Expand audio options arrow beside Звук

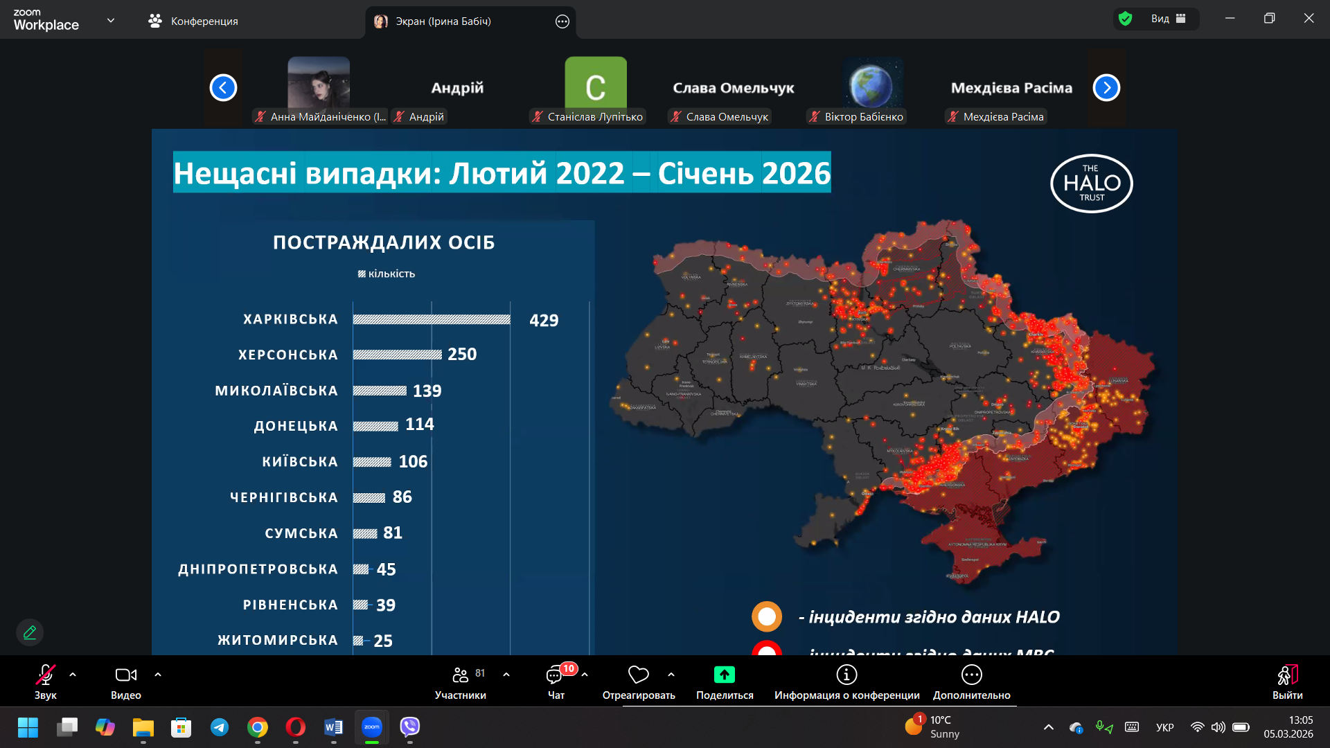coord(73,675)
